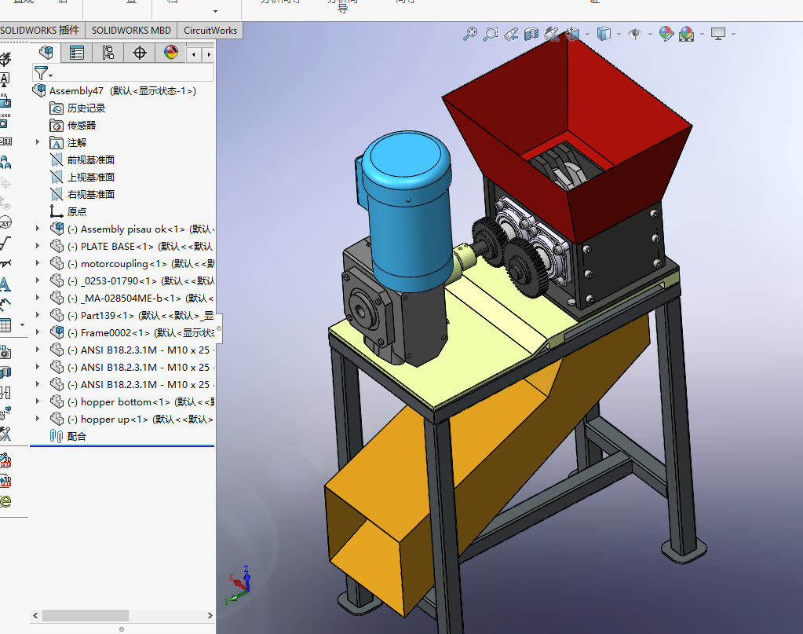Open the View Orientation cube icon
Image resolution: width=803 pixels, height=634 pixels.
pyautogui.click(x=572, y=35)
